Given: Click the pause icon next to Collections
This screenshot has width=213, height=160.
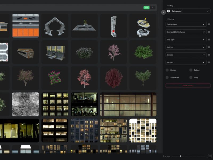Looking at the screenshot, I should 209,24.
